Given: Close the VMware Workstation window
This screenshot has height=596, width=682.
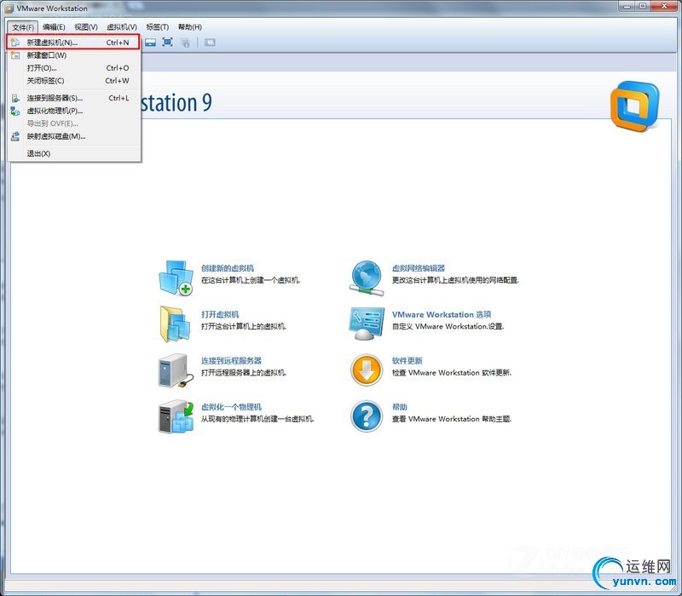Looking at the screenshot, I should [x=664, y=6].
